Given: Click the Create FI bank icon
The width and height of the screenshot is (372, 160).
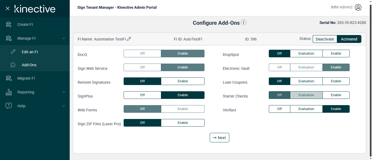Looking at the screenshot, I should tap(9, 24).
